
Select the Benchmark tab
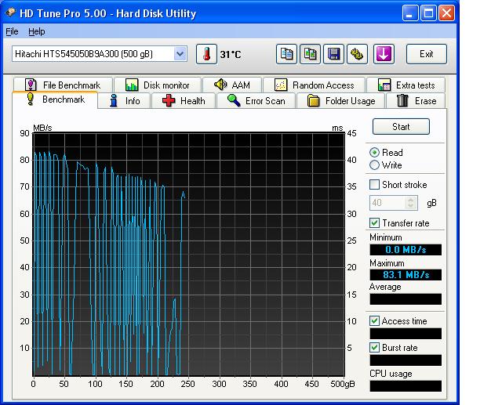point(55,99)
